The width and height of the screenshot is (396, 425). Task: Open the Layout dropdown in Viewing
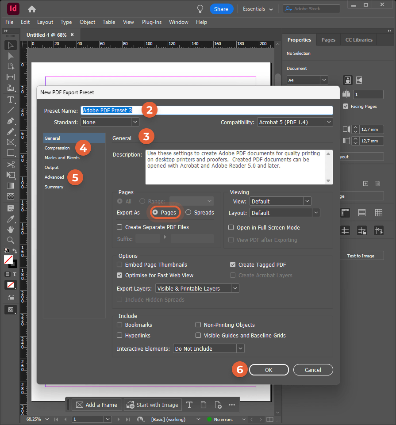coord(285,213)
